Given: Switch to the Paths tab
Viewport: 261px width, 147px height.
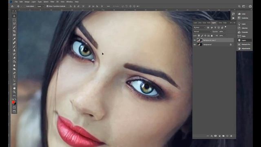Looking at the screenshot, I should click(209, 23).
